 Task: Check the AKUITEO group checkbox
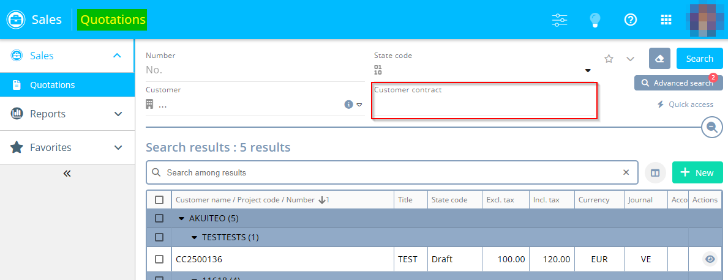pos(159,218)
